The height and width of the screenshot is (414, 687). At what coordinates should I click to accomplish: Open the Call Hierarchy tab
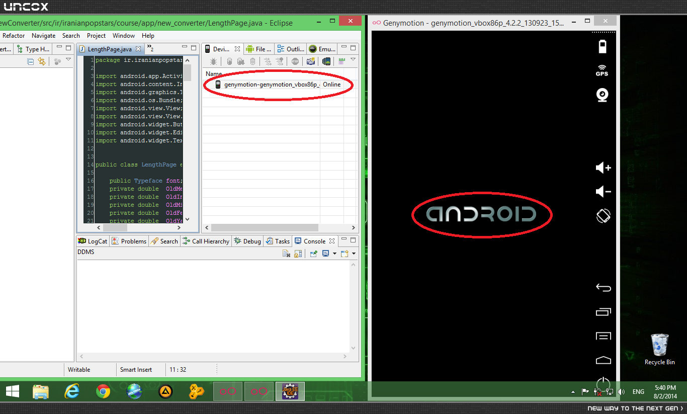pyautogui.click(x=206, y=241)
